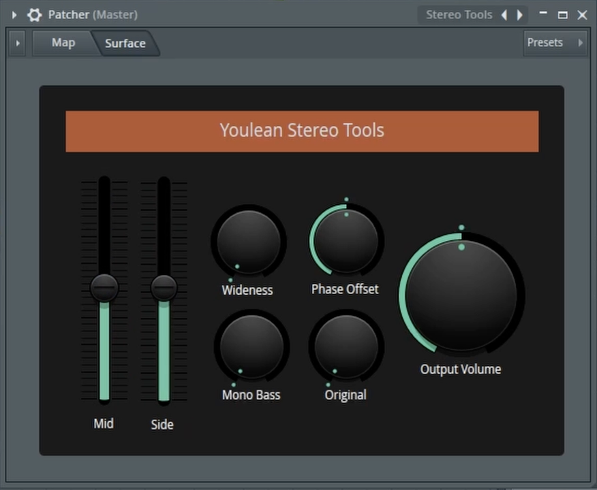This screenshot has width=597, height=490.
Task: Click the Phase Offset knob
Action: (346, 240)
